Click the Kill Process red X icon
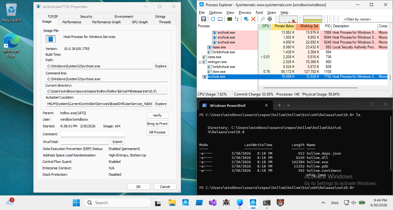This screenshot has height=210, width=393. (x=253, y=19)
